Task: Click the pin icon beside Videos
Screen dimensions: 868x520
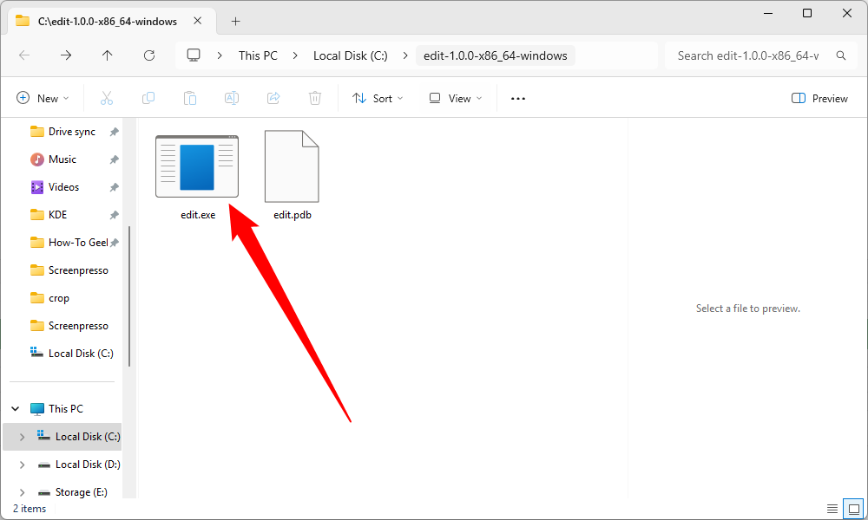Action: (114, 187)
